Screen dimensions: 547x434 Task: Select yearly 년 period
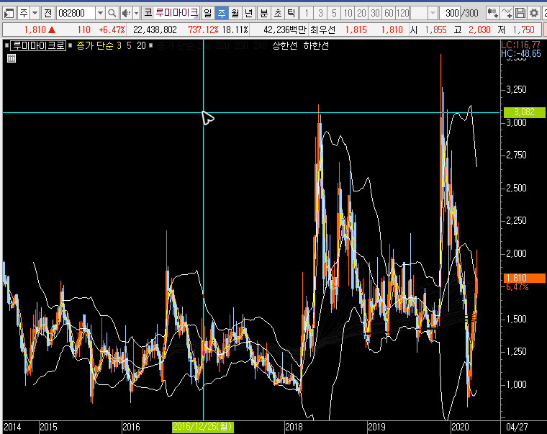(249, 13)
